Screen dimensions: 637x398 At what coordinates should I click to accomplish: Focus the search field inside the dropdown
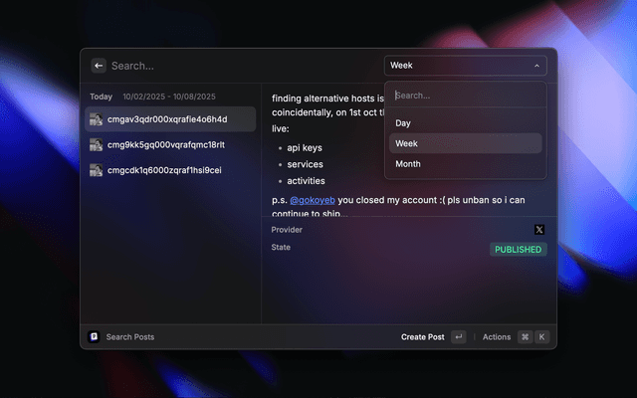click(x=463, y=96)
